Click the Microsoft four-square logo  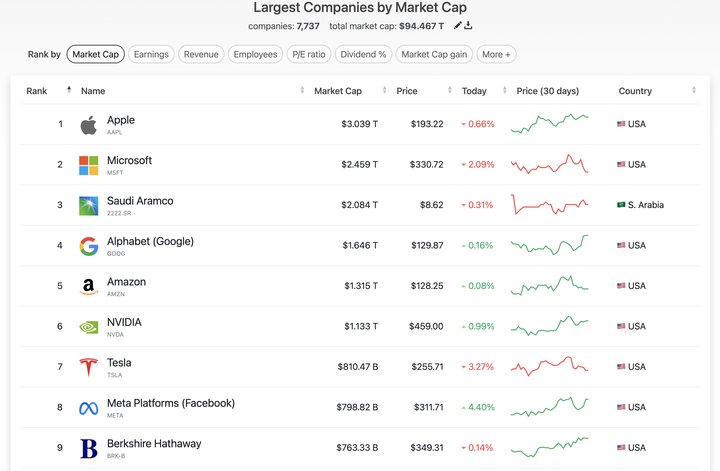pyautogui.click(x=89, y=165)
